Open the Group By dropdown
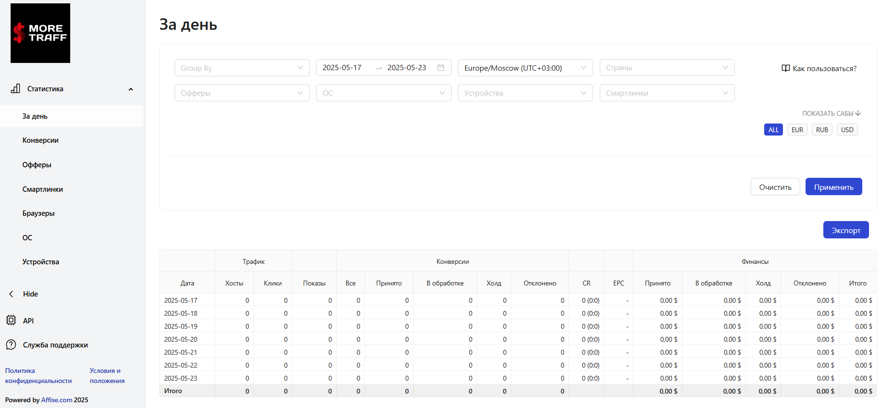This screenshot has width=882, height=408. pyautogui.click(x=242, y=68)
